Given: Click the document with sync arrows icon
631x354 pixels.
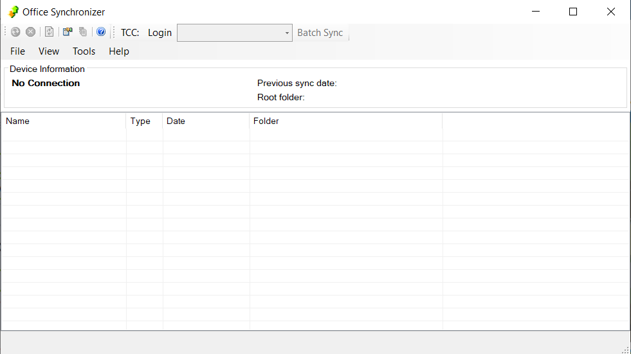Looking at the screenshot, I should (x=49, y=31).
